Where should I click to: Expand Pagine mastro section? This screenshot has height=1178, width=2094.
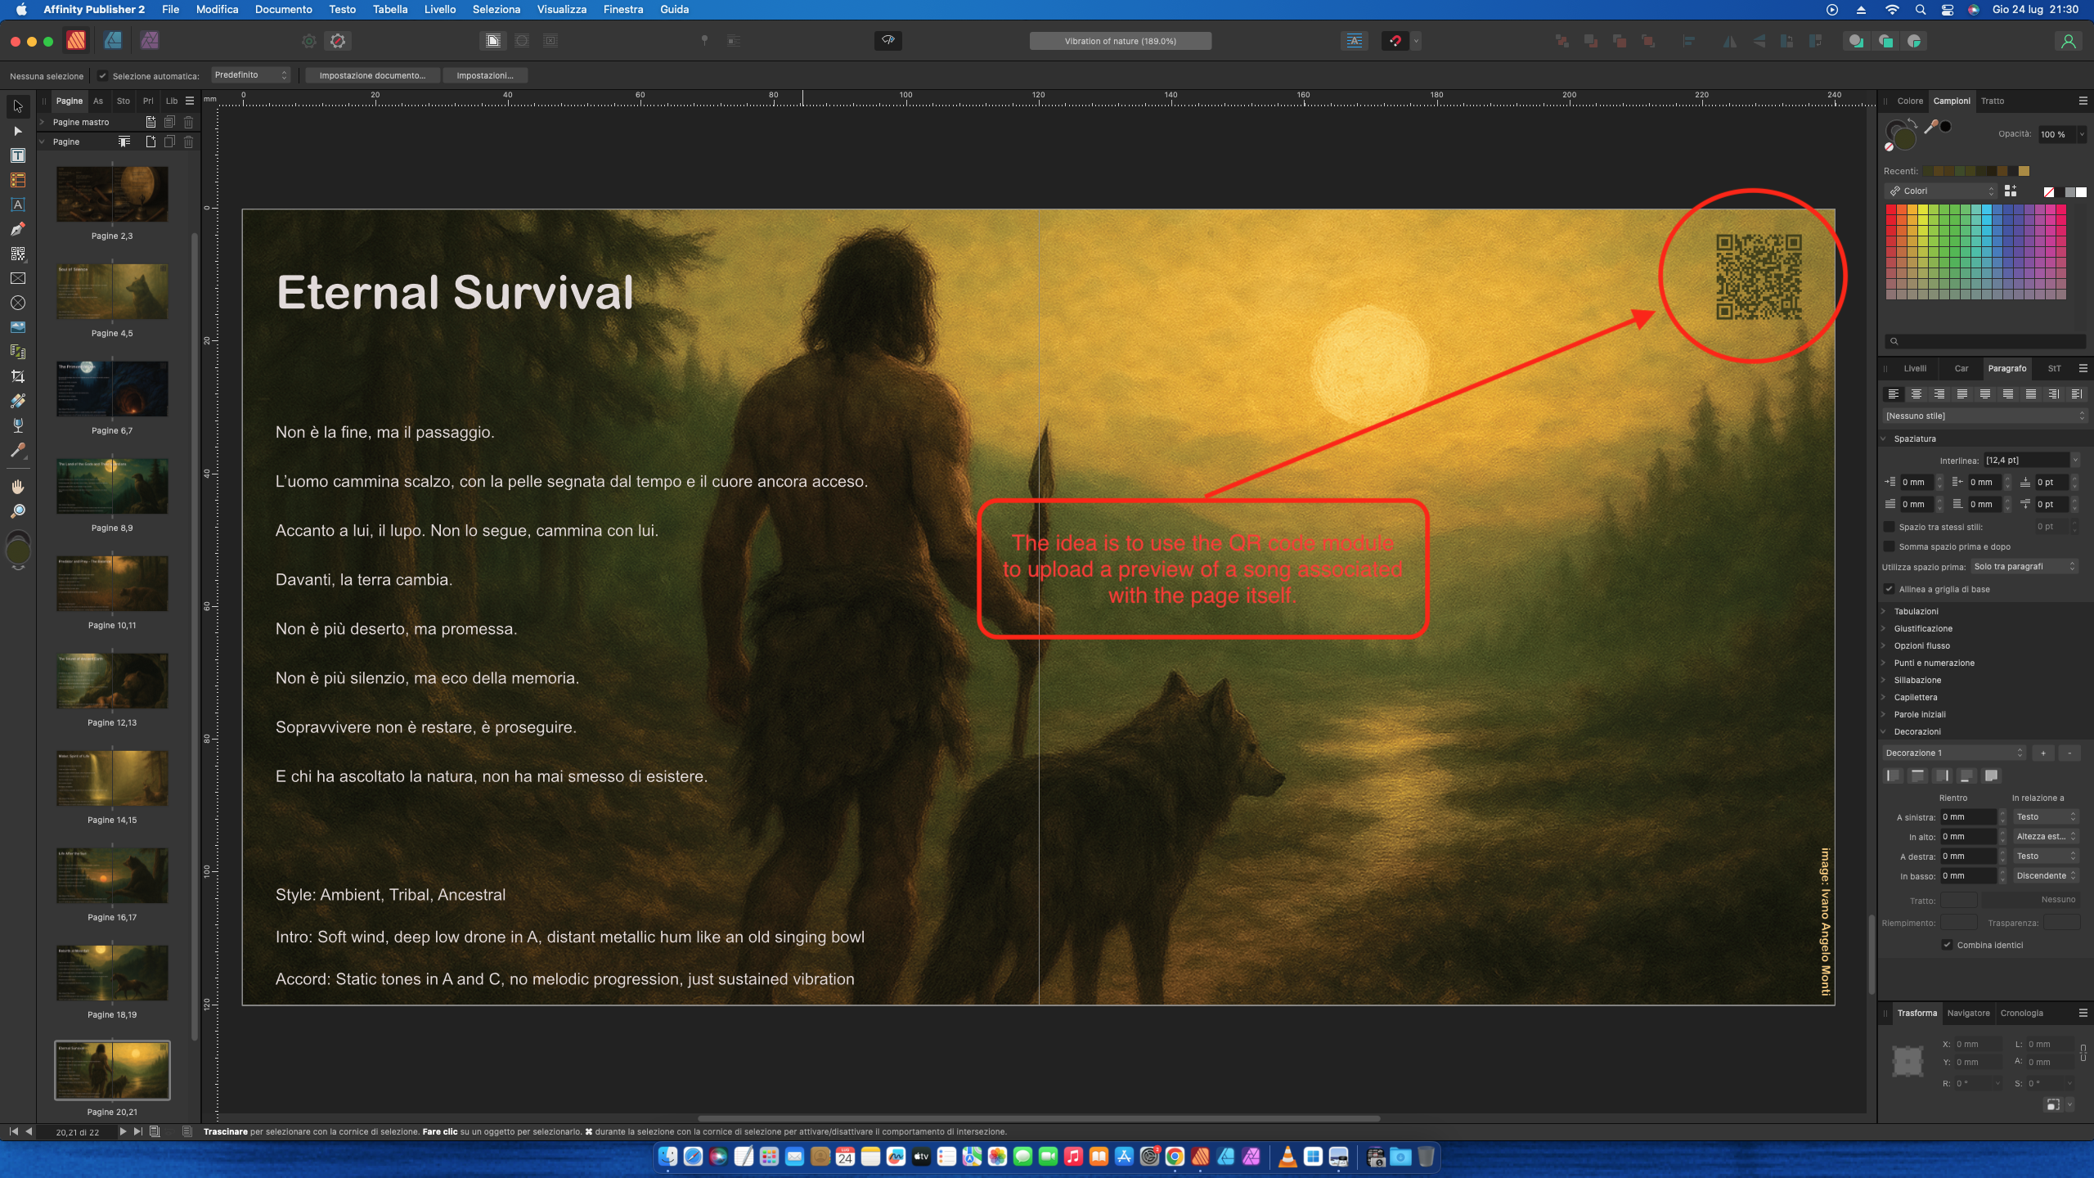43,122
